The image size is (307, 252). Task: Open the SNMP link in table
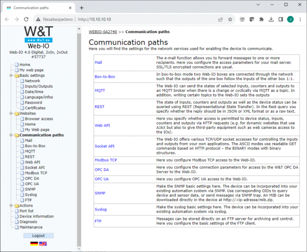pyautogui.click(x=100, y=193)
